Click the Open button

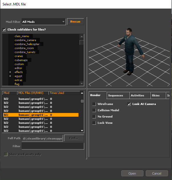[x=132, y=173]
